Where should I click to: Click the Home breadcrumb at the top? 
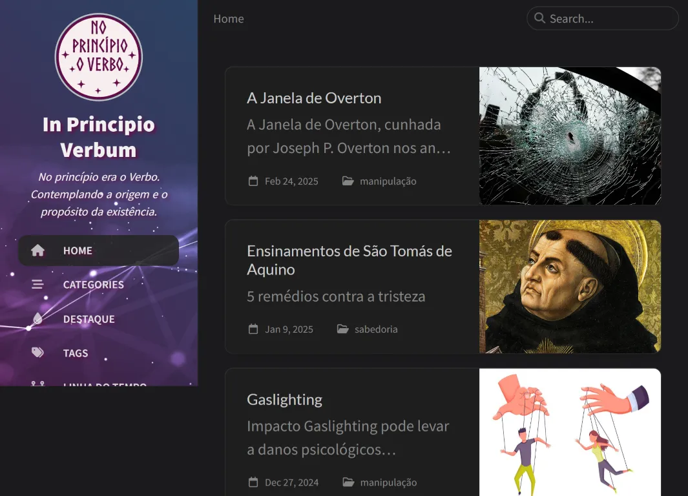click(x=228, y=18)
